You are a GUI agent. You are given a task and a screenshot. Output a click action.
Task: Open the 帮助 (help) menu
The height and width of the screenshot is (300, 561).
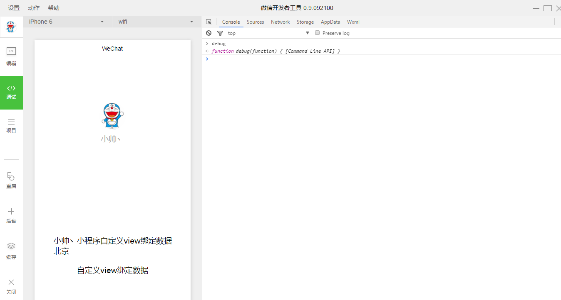[x=54, y=8]
